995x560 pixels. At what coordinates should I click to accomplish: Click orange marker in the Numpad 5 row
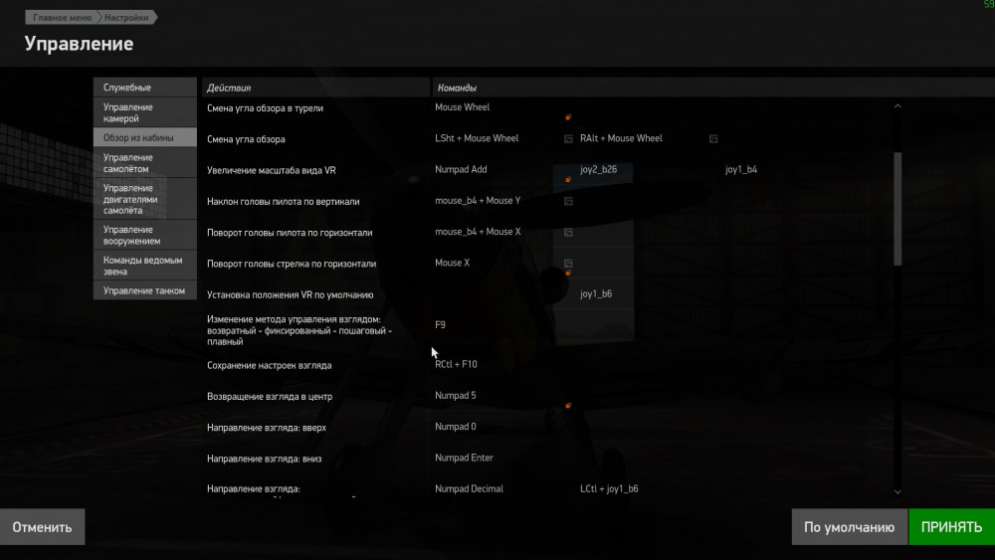(x=568, y=405)
